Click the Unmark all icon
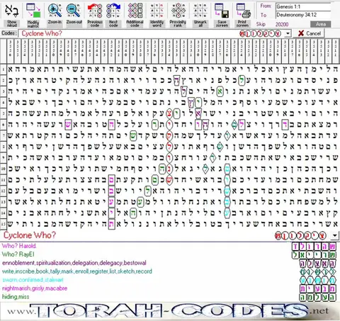340x321 pixels. 200,11
